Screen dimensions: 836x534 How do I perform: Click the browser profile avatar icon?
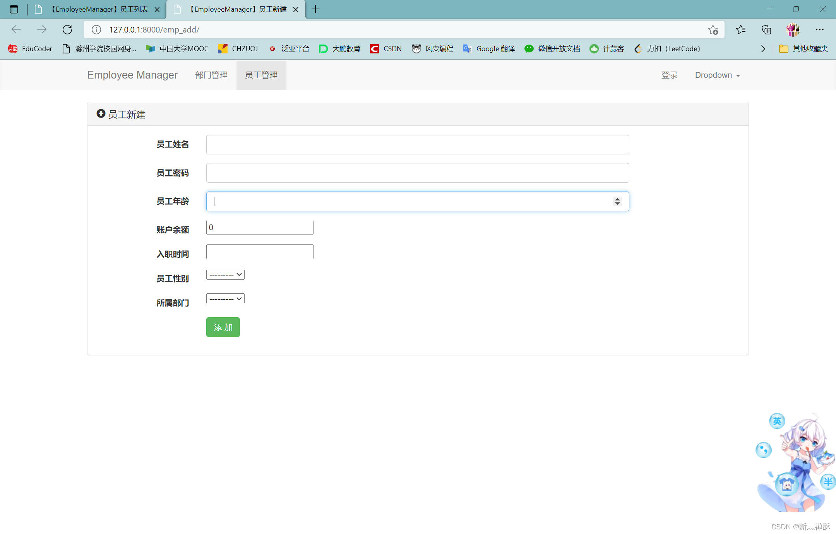(x=793, y=29)
